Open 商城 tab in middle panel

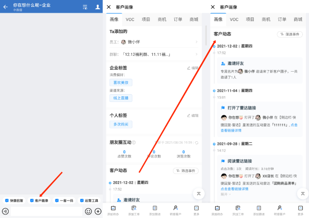[194, 19]
